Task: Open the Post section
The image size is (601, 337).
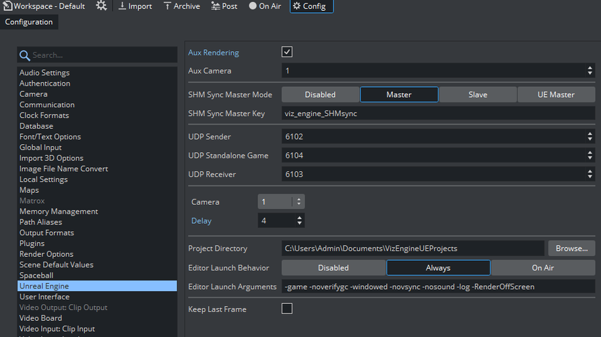Action: 224,6
